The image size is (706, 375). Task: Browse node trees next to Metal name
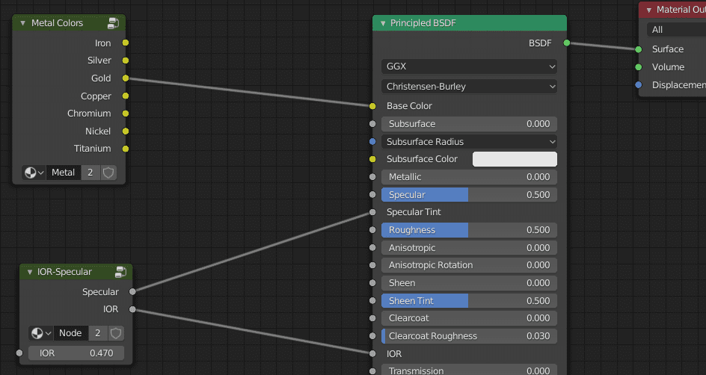pos(34,173)
